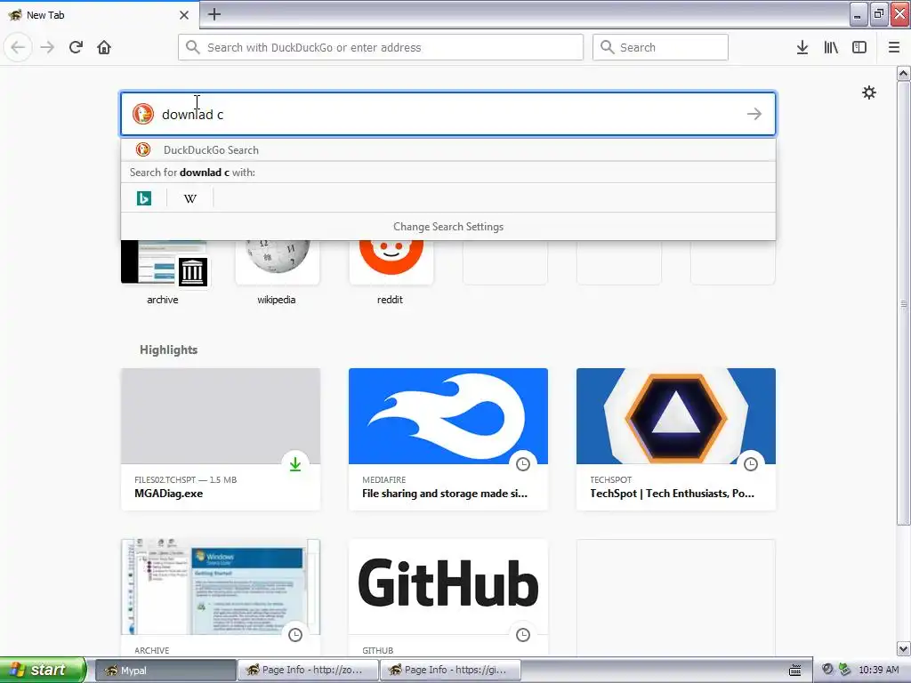
Task: Switch to Mypal taskbar button
Action: click(x=165, y=670)
